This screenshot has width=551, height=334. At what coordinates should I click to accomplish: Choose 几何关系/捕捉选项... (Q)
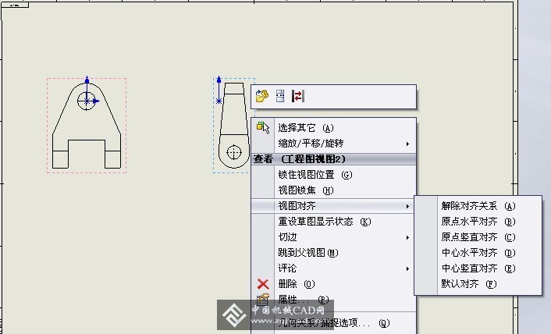pyautogui.click(x=334, y=323)
